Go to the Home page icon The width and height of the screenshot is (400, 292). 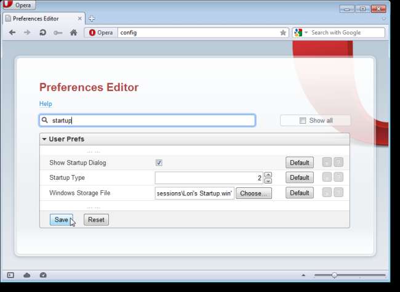73,33
